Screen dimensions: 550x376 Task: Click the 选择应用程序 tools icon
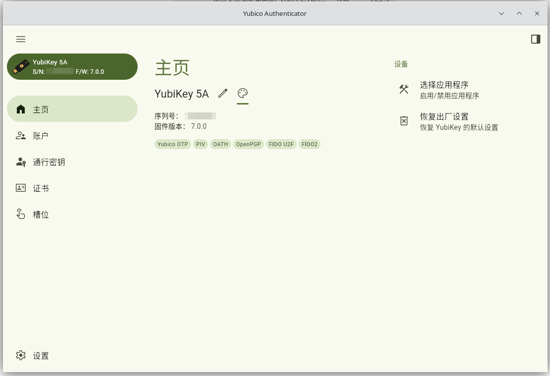pos(404,90)
